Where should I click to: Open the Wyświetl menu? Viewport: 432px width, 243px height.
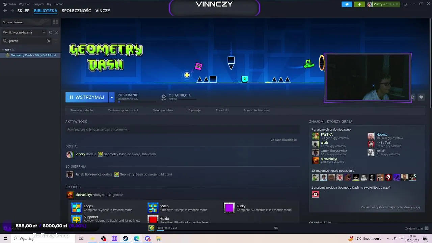click(25, 4)
